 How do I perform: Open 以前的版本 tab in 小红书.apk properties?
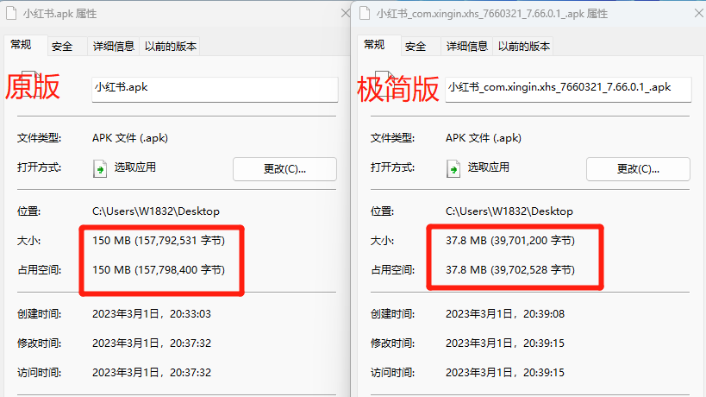[x=170, y=47]
